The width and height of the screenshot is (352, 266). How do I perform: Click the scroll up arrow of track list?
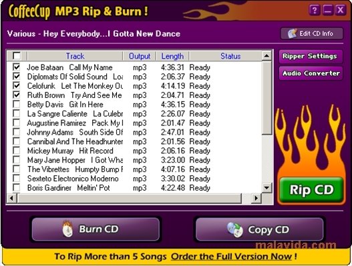coord(267,55)
